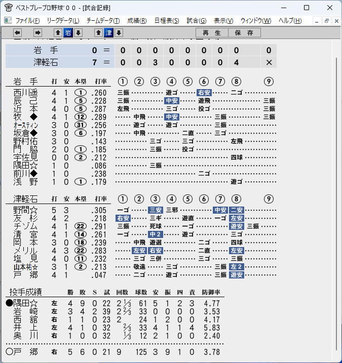Select the 津 team toolbar button
Screen dimensions: 342x363
(108, 32)
